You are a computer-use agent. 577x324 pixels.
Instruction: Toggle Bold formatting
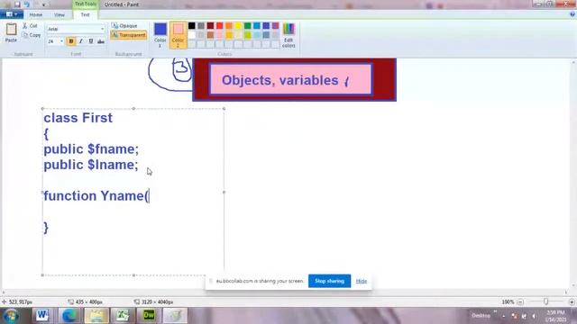point(71,41)
